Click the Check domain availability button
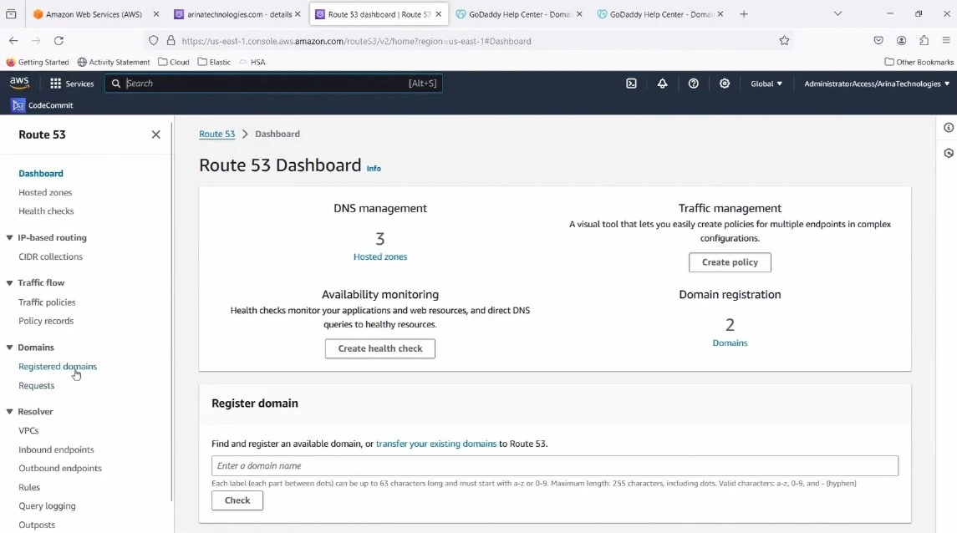 [237, 500]
